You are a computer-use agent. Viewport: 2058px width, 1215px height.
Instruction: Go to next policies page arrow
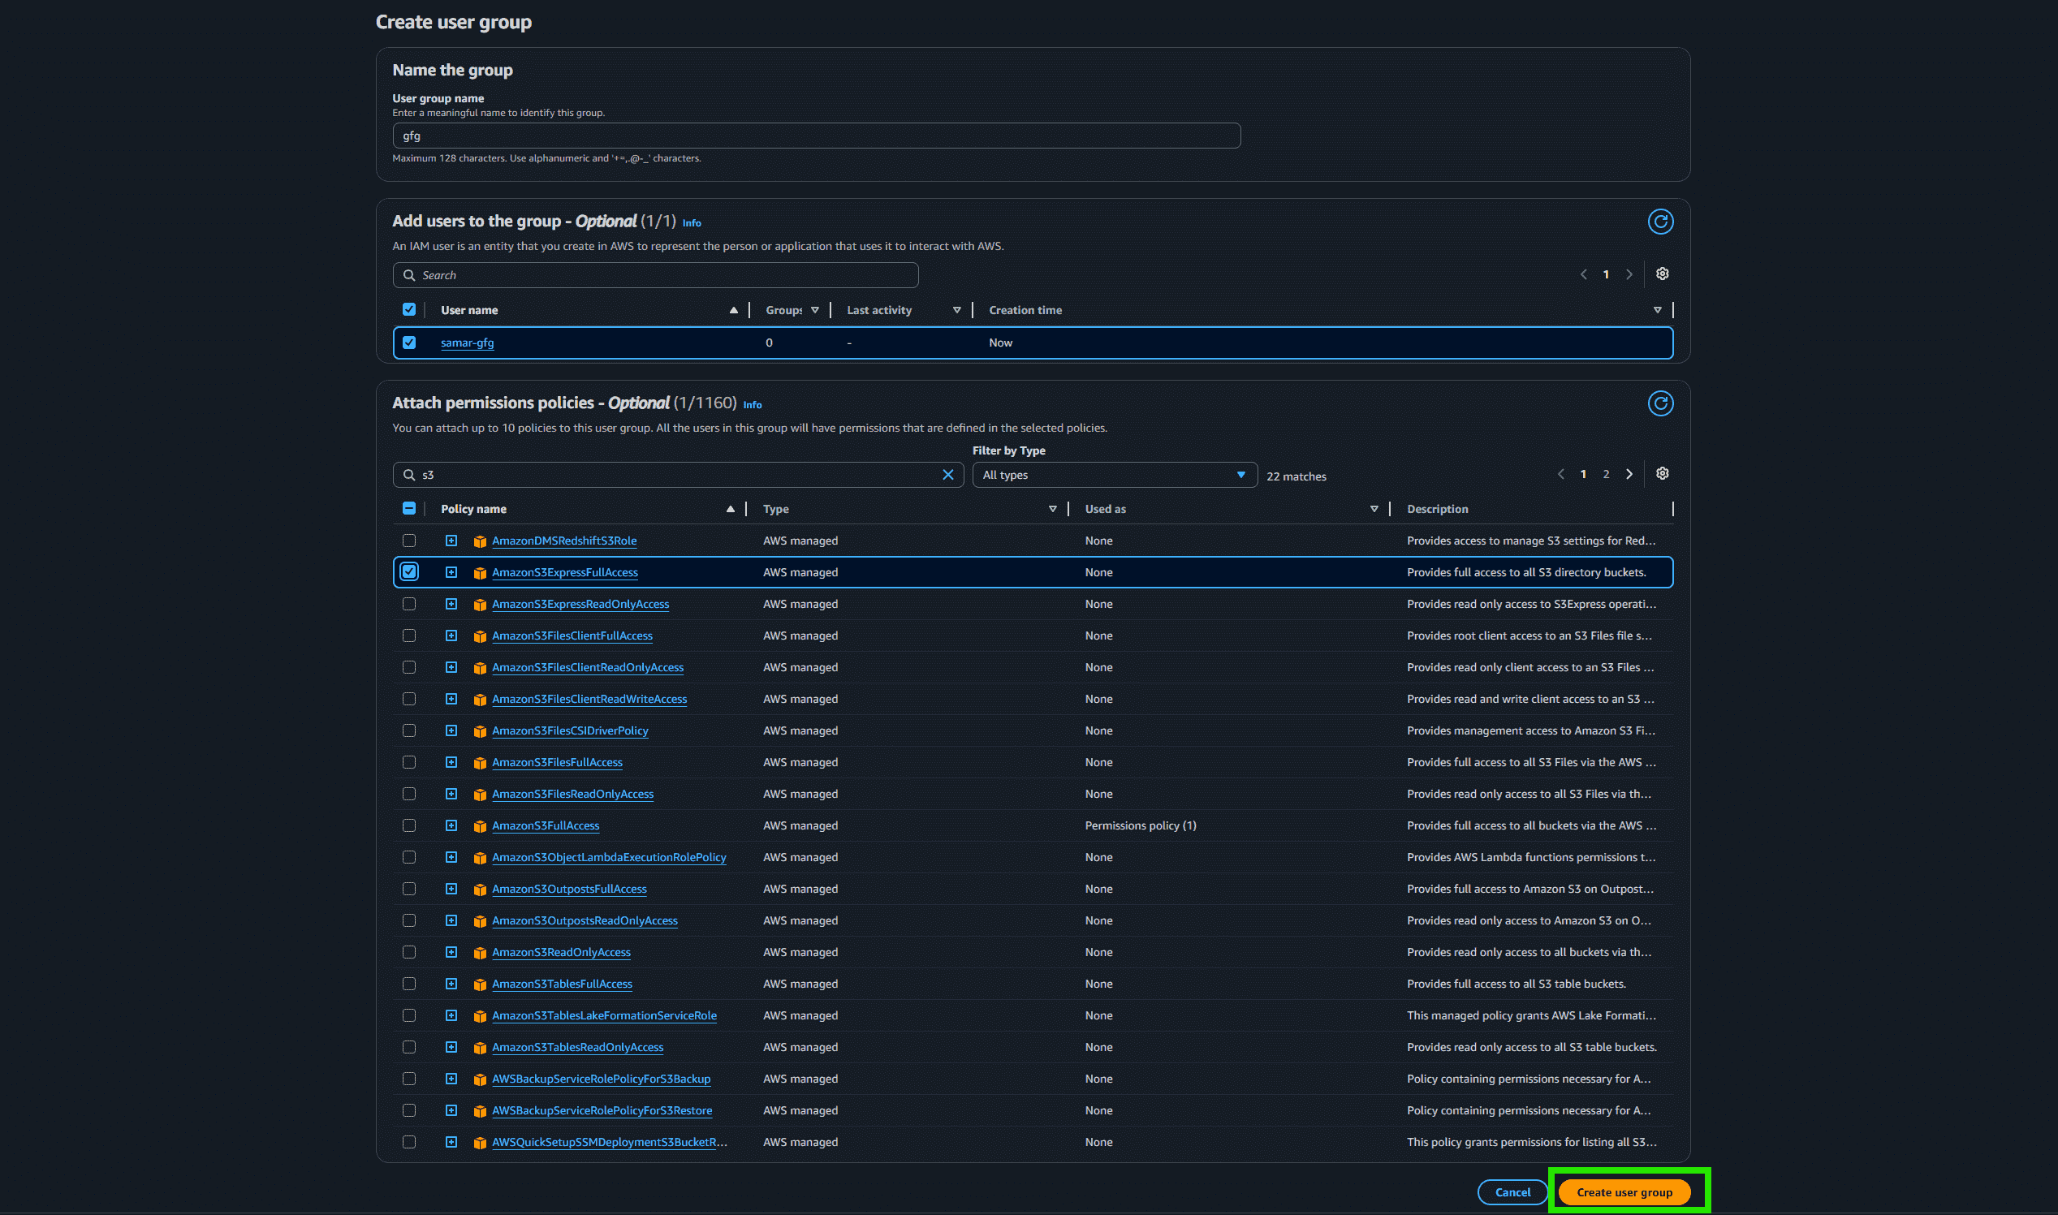click(1629, 474)
